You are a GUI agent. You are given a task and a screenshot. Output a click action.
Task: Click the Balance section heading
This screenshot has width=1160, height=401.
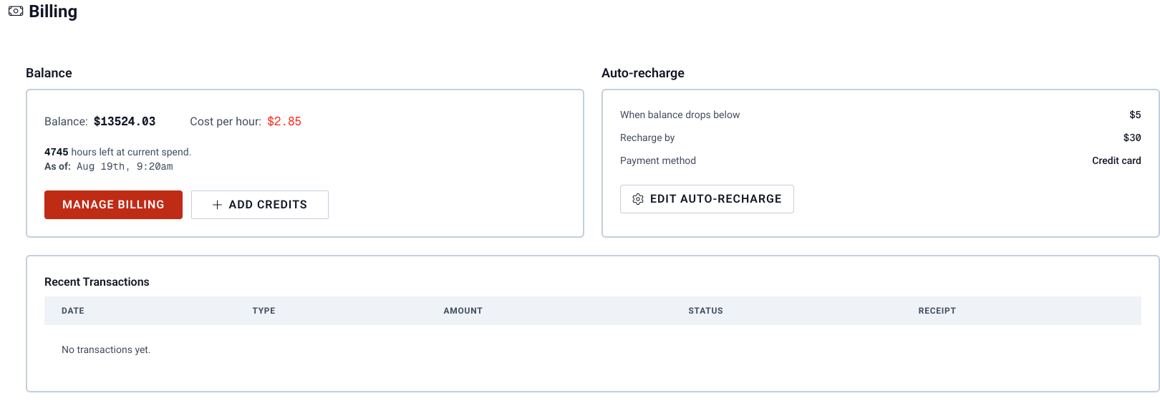(x=49, y=73)
